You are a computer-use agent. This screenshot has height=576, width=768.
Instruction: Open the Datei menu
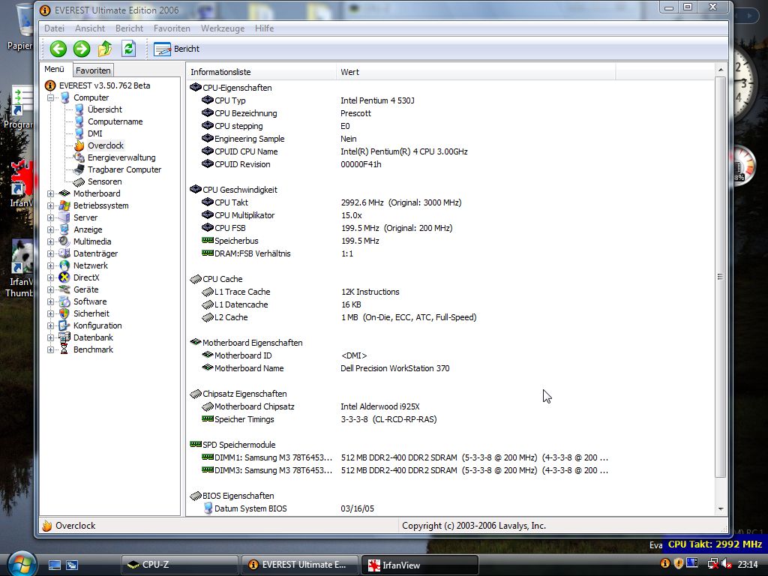(x=54, y=28)
